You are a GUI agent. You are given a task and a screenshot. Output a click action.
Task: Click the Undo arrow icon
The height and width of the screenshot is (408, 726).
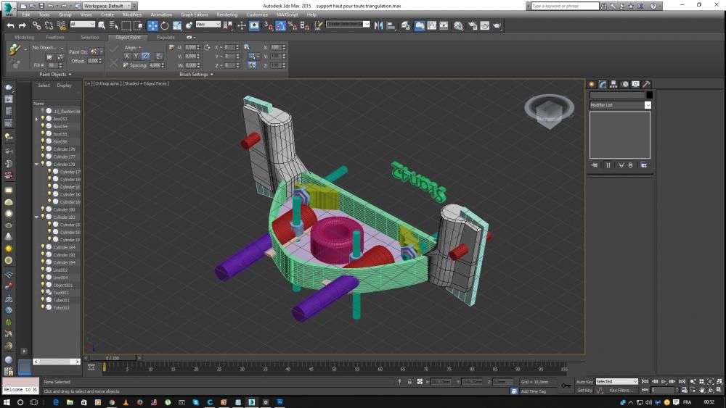[x=10, y=25]
